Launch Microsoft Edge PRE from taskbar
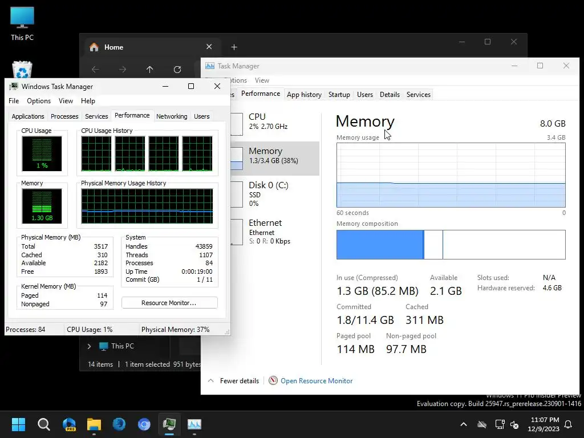Image resolution: width=584 pixels, height=438 pixels. click(69, 424)
